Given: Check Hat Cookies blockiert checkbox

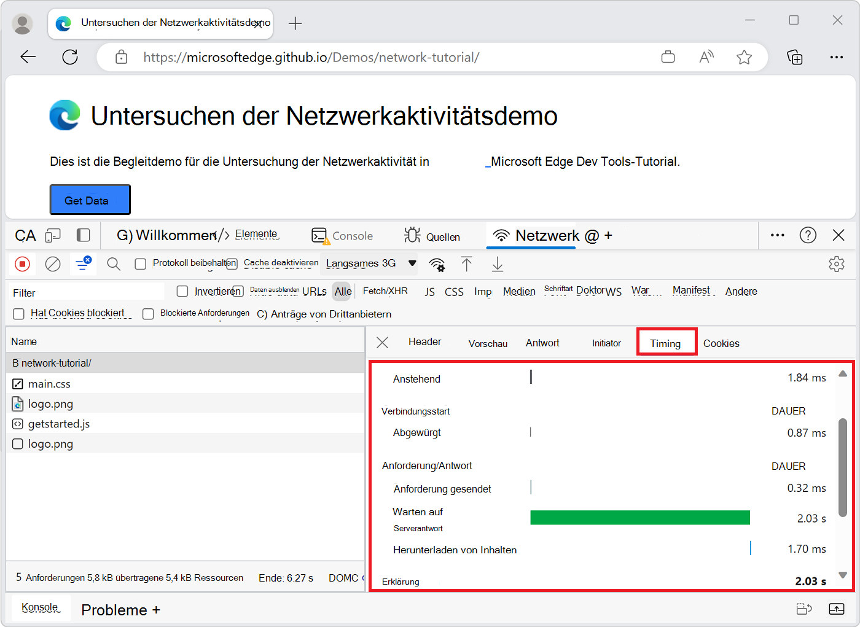Looking at the screenshot, I should [19, 314].
